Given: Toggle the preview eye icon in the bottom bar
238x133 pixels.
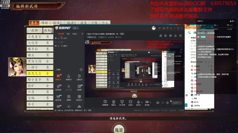Looking at the screenshot, I should pos(163,103).
